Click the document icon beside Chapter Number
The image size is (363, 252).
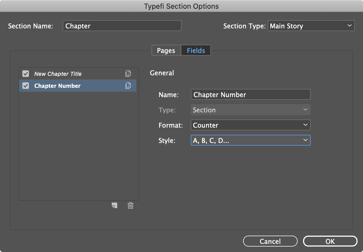click(x=128, y=86)
